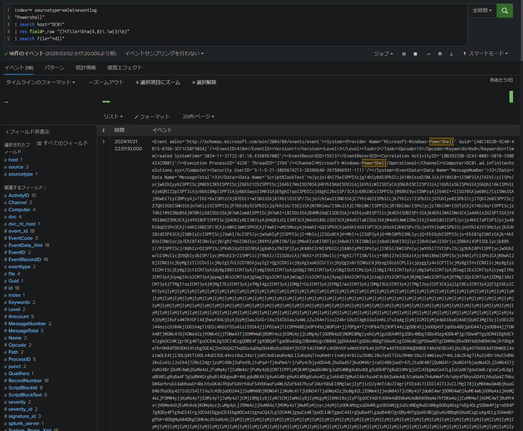Image resolution: width=523 pixels, height=431 pixels.
Task: Click the イベント column header
Action: (x=162, y=130)
